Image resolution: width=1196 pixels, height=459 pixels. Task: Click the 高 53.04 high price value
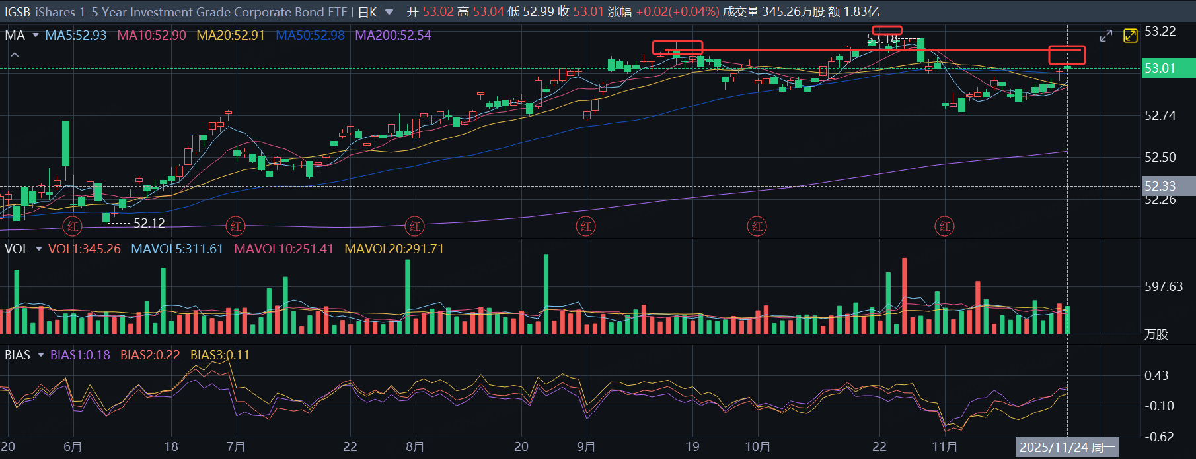point(480,12)
